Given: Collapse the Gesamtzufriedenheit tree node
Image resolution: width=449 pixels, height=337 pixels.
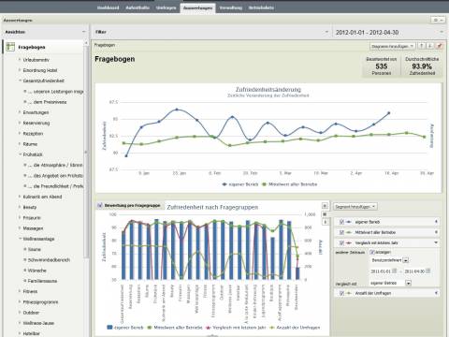Looking at the screenshot, I should click(x=20, y=81).
